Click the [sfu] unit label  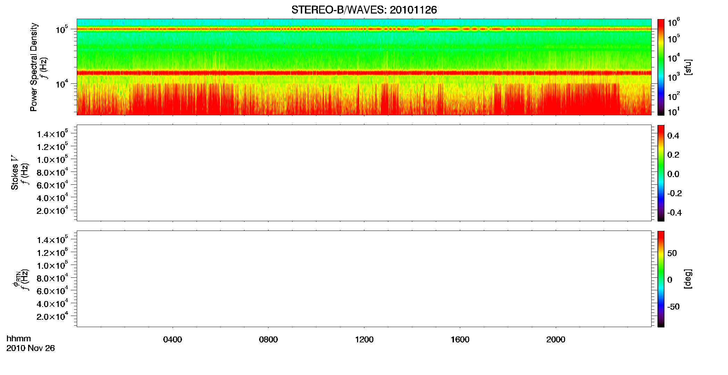(688, 67)
